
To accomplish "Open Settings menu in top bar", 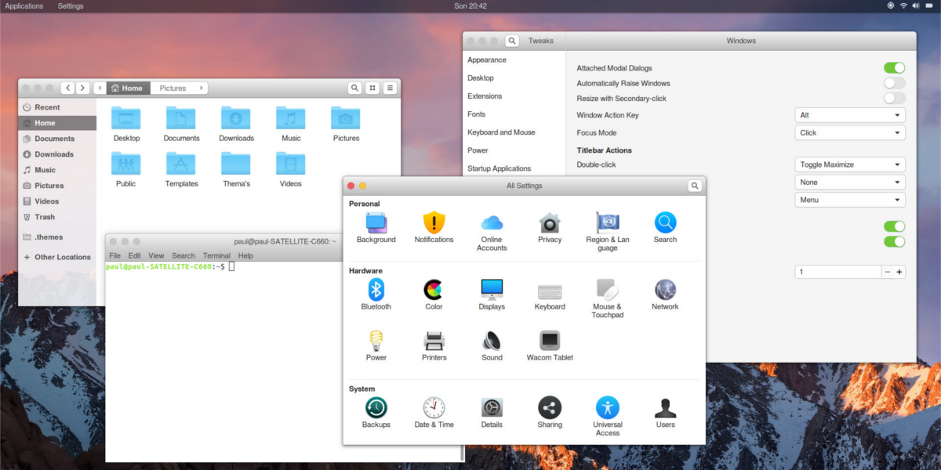I will (x=71, y=6).
